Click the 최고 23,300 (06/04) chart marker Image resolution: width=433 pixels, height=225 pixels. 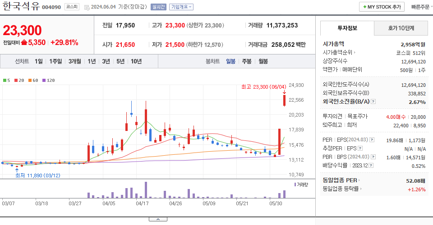(x=263, y=87)
